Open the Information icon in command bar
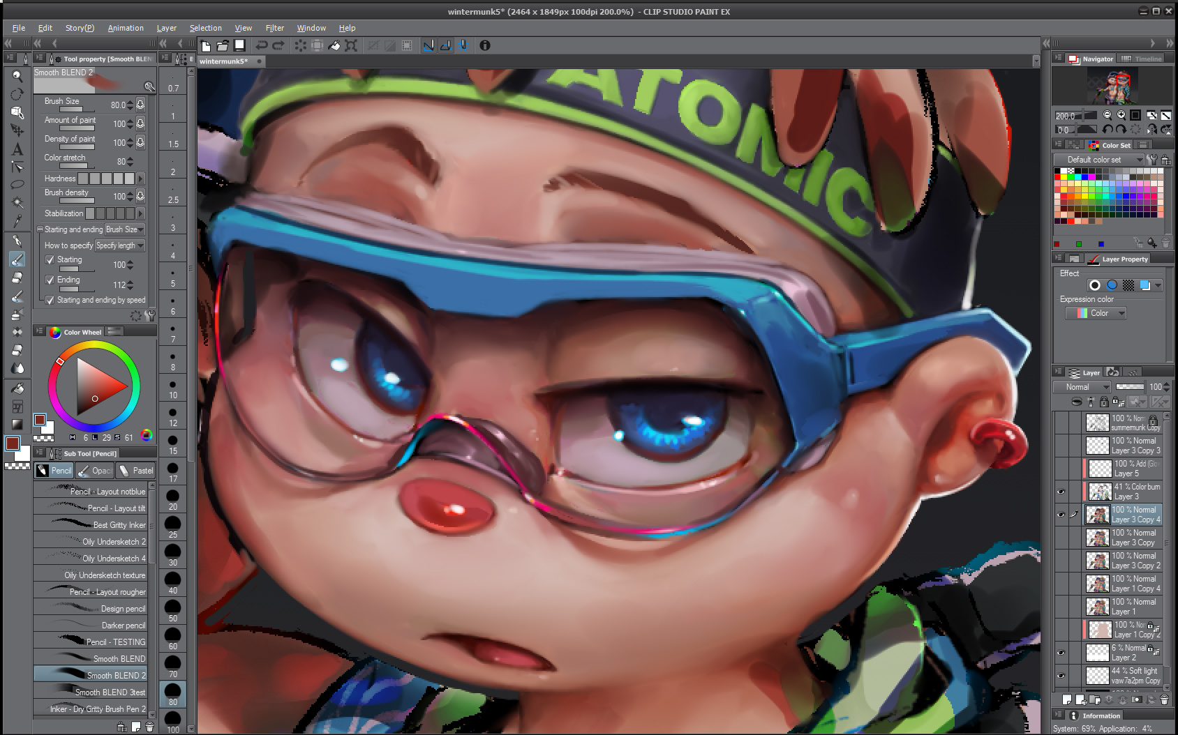Viewport: 1178px width, 735px height. (x=485, y=46)
